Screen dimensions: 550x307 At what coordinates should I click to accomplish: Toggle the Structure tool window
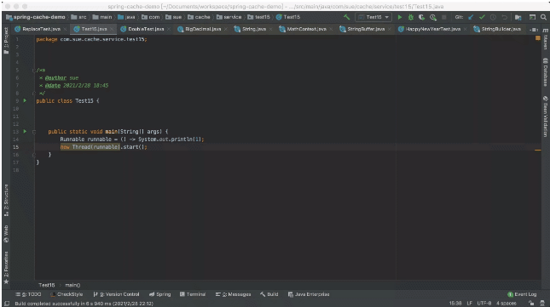point(6,200)
